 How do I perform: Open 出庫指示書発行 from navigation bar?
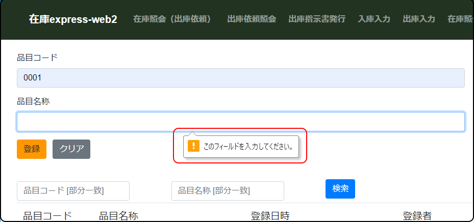coord(317,19)
